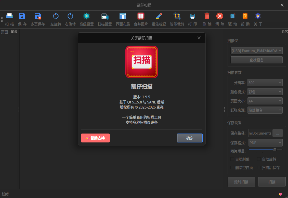The height and width of the screenshot is (198, 288).
Task: Click the 版本: 1.9.5 version text
Action: 142,97
